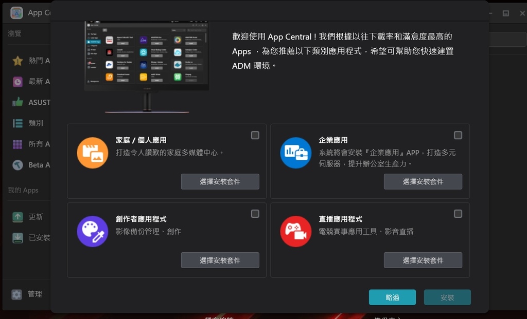This screenshot has width=527, height=319.
Task: Click the 直播應用程式 heading text
Action: (341, 219)
